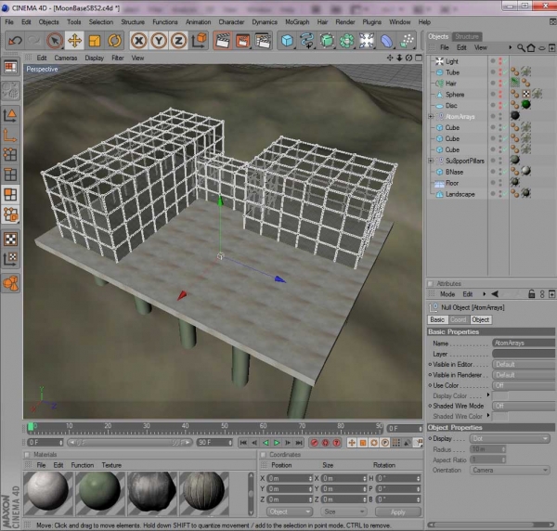This screenshot has height=531, width=557.
Task: Toggle visibility dots for Floor object
Action: tap(500, 183)
